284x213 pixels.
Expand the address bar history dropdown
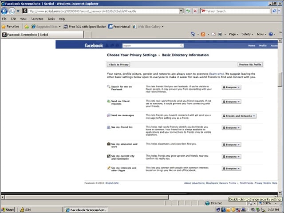click(181, 11)
